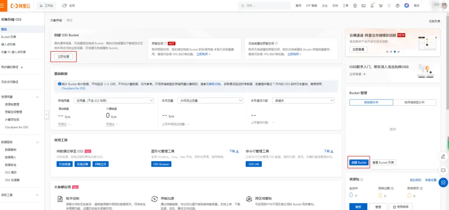Collapse the 资源用量 section
Screen dimensions: 449x210
click(37, 97)
